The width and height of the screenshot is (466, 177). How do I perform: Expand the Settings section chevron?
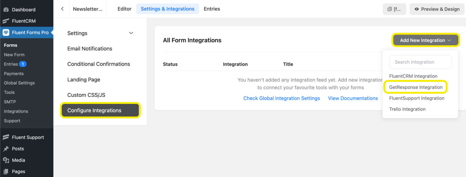[131, 33]
